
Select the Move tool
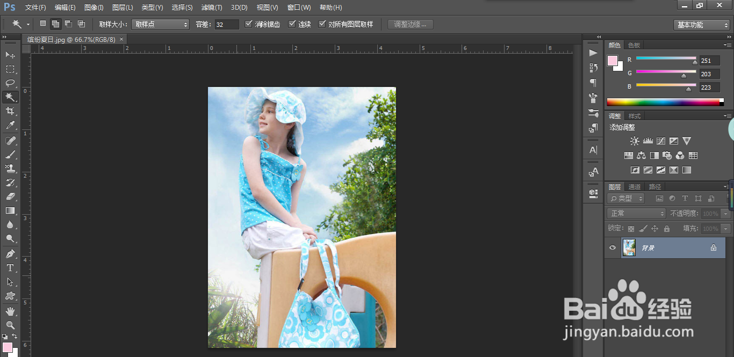coord(10,55)
